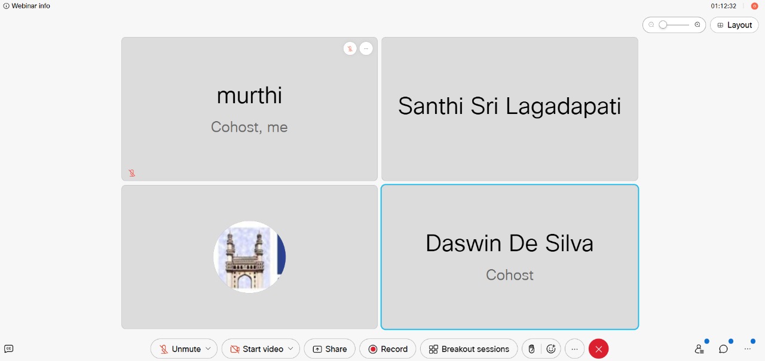765x361 pixels.
Task: Click the zoom in magnifier icon
Action: click(x=697, y=25)
